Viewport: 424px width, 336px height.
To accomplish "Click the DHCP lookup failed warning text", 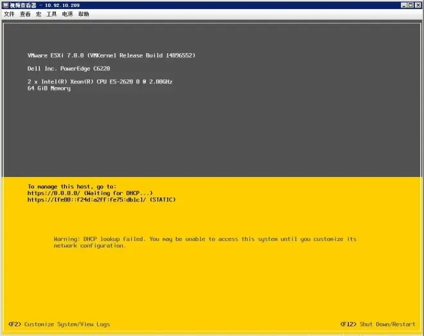I will point(205,242).
